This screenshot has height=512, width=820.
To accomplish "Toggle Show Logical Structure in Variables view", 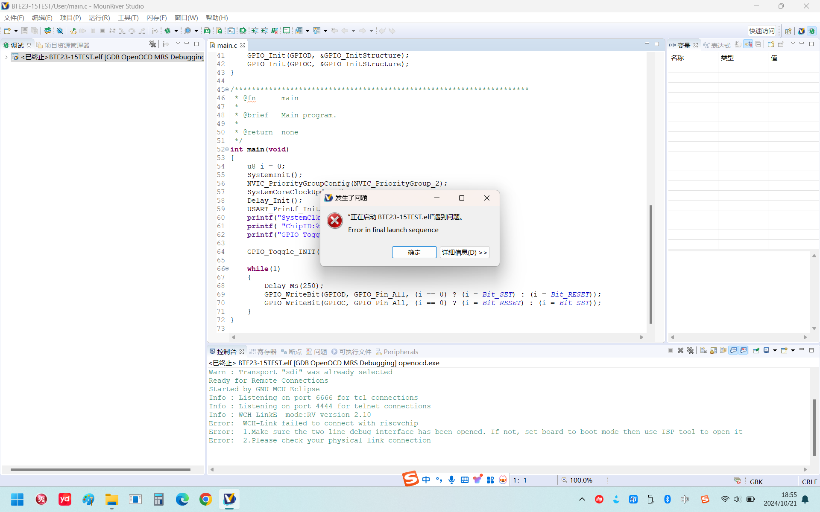I will tap(748, 44).
